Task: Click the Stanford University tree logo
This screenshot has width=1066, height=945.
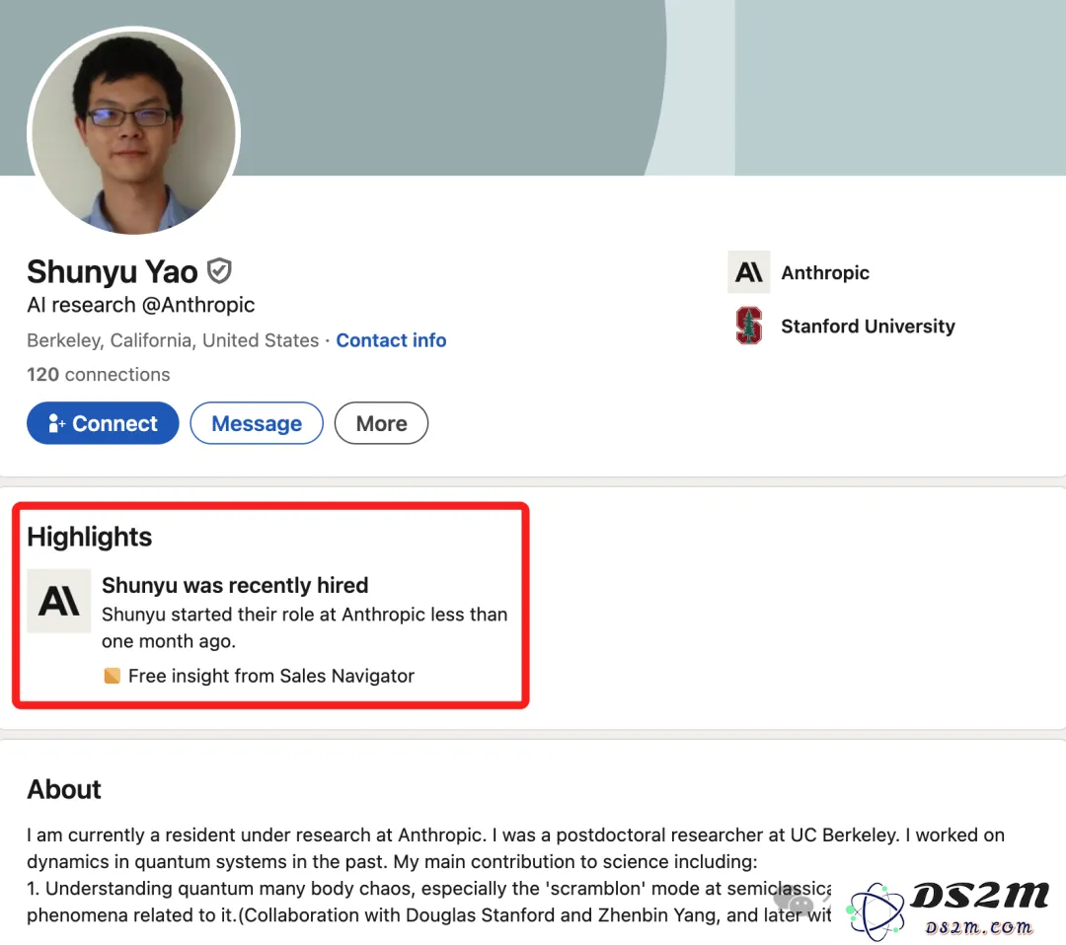Action: pyautogui.click(x=748, y=327)
